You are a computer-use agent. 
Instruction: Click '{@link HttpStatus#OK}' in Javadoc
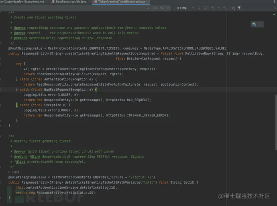point(34,162)
